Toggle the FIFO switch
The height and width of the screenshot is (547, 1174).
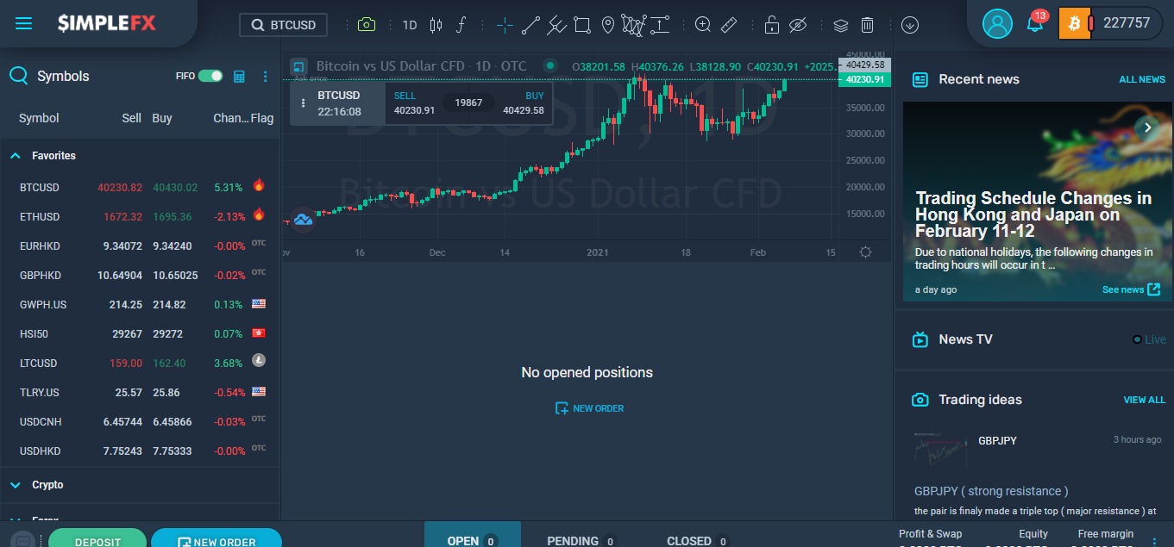tap(210, 76)
